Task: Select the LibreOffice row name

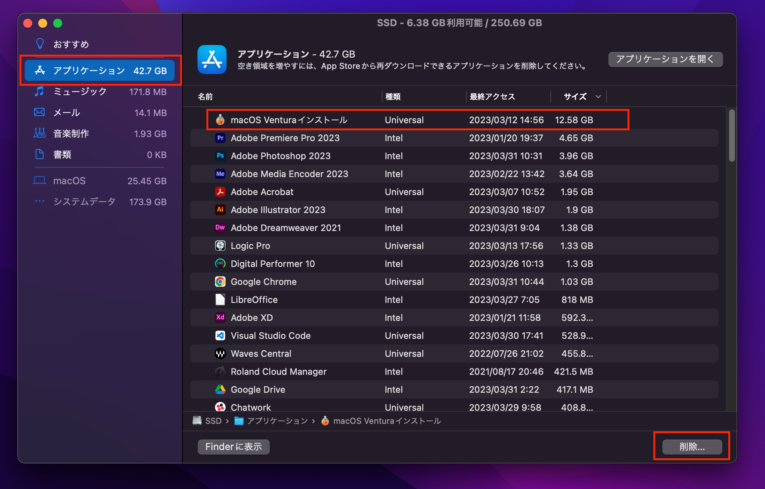Action: click(254, 300)
